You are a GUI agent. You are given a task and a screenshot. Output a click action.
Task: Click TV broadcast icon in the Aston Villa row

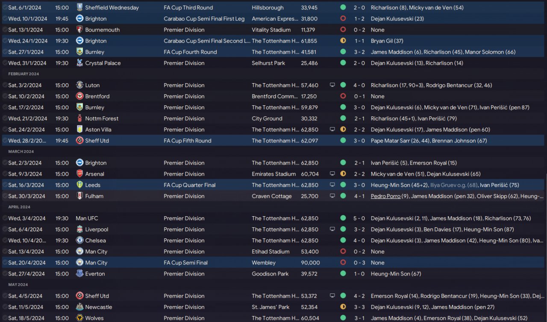pyautogui.click(x=332, y=130)
